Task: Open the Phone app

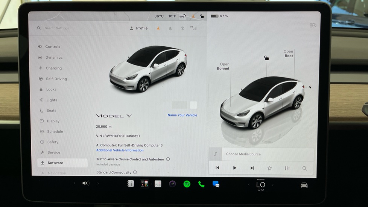Action: tap(201, 184)
